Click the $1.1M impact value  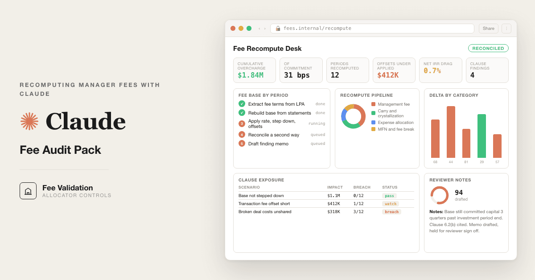333,196
